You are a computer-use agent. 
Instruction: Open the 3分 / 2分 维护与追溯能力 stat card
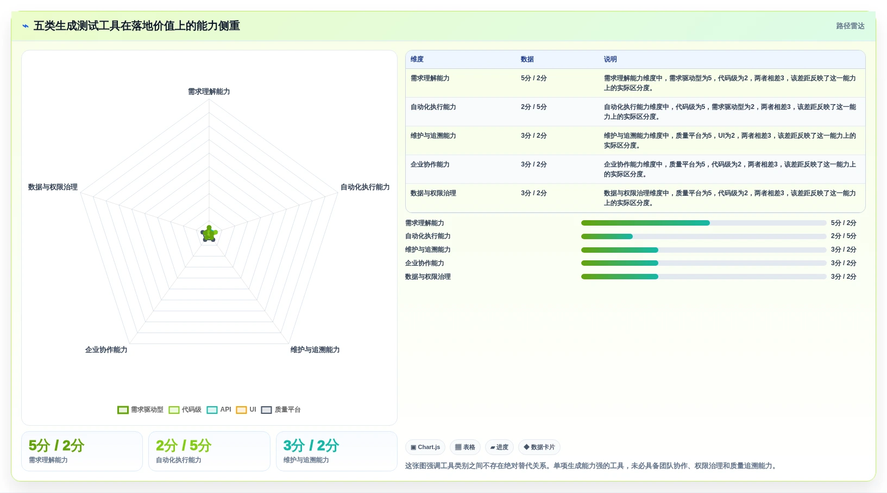(x=337, y=451)
